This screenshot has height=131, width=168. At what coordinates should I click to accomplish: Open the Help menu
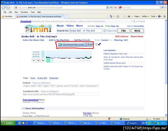[39, 12]
